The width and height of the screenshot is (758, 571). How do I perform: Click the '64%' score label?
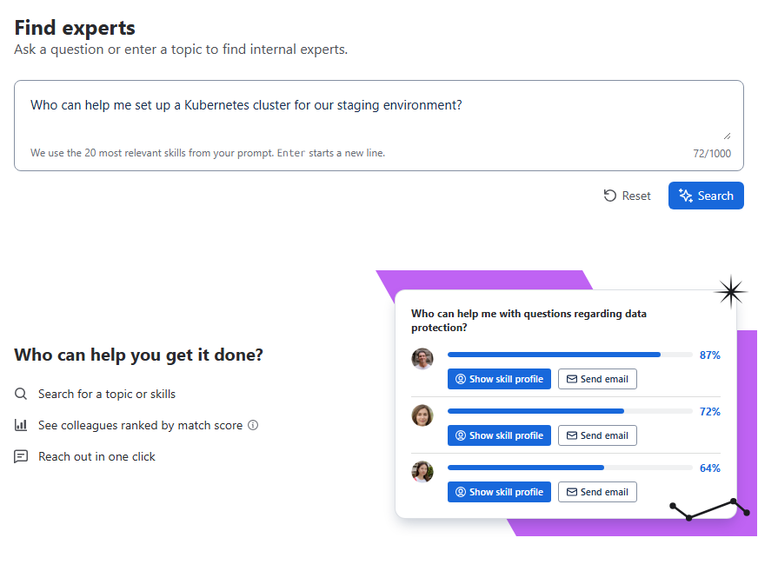(x=709, y=468)
